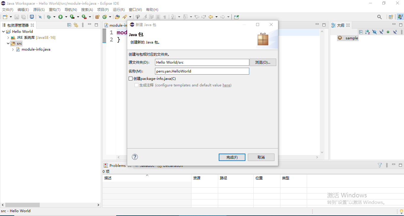404x216 pixels.
Task: Open the 重构(T) menu
Action: coord(55,10)
